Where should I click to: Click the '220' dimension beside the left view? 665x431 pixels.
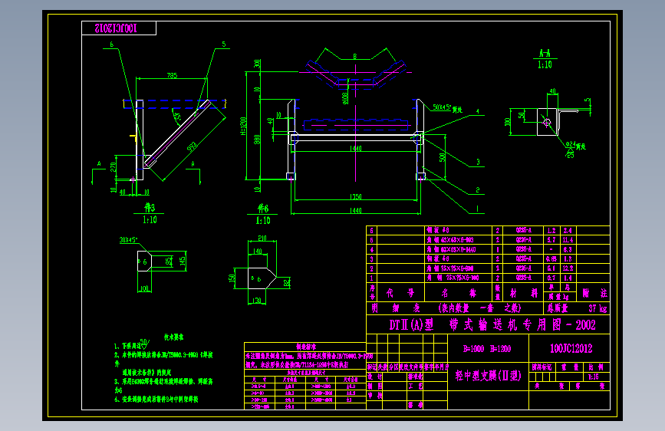pos(114,166)
